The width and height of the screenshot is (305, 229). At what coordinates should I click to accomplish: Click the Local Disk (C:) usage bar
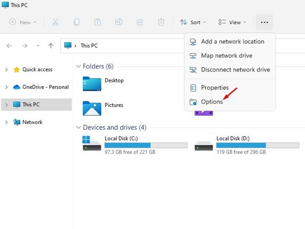tap(146, 145)
